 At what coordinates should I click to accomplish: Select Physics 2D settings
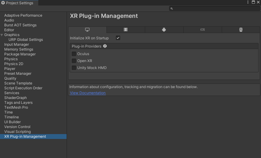pos(14,64)
